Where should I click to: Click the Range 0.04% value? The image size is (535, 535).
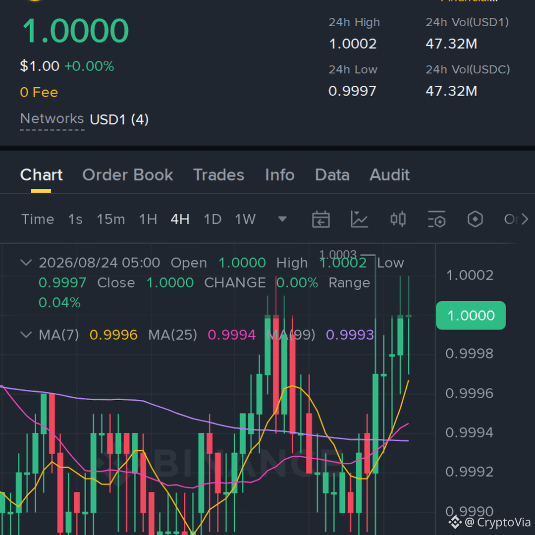[x=60, y=303]
